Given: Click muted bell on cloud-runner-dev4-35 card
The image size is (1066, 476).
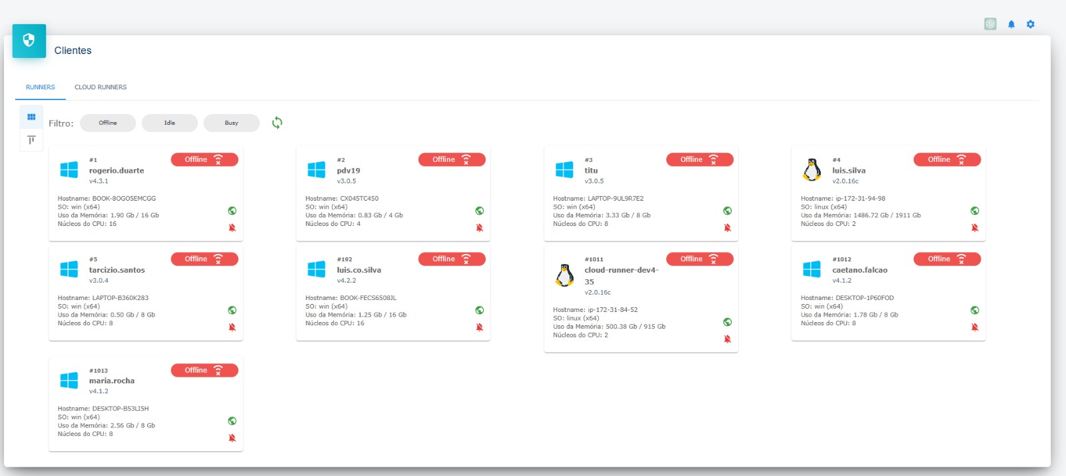Looking at the screenshot, I should pos(728,339).
